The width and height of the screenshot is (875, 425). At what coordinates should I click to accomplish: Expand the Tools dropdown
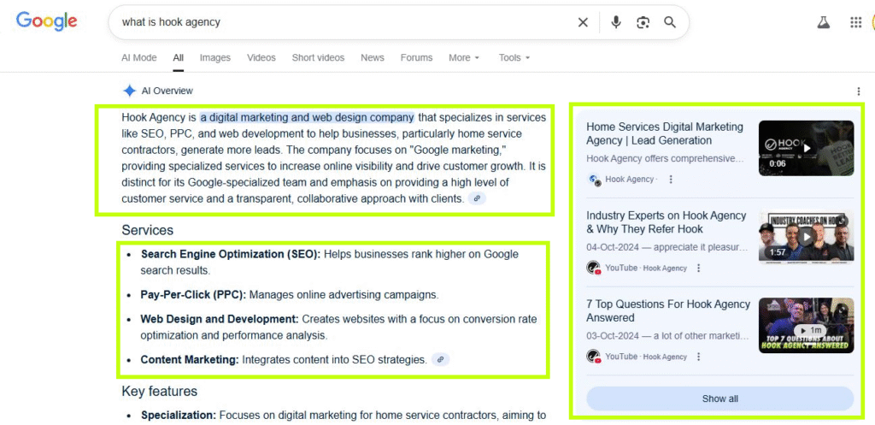point(514,57)
